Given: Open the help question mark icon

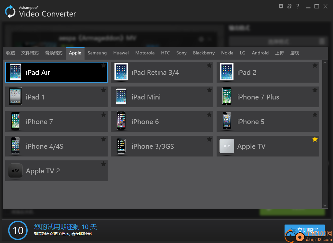Looking at the screenshot, I should (298, 6).
